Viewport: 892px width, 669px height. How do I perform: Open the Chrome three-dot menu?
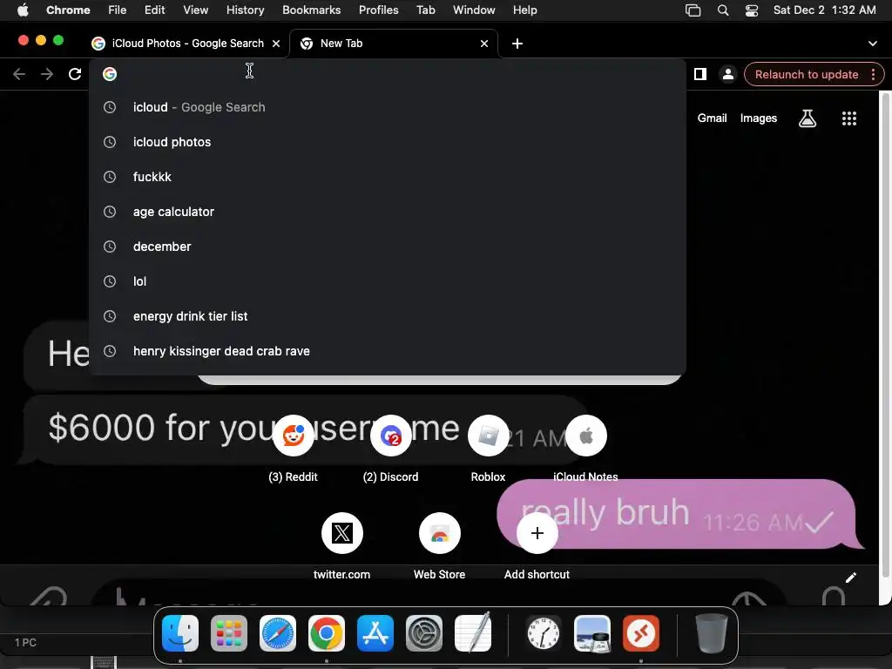click(873, 74)
